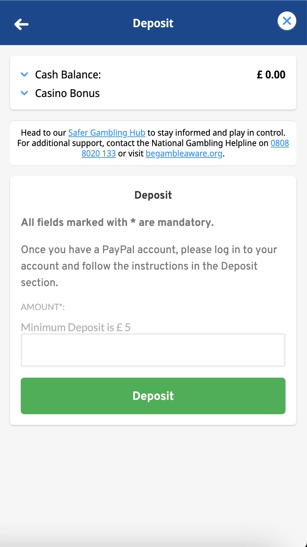Click the Deposit title in the header
The image size is (307, 547).
click(x=153, y=23)
